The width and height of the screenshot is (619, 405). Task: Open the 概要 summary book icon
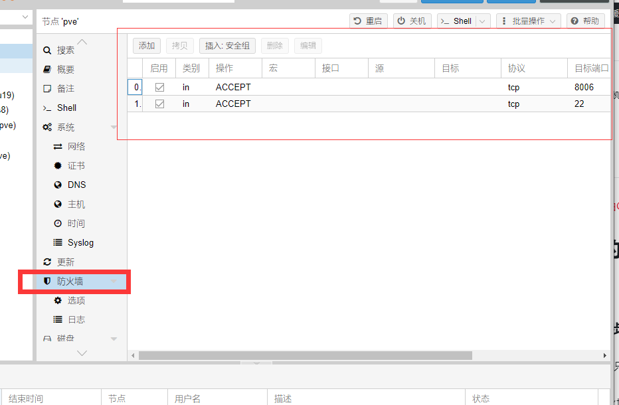tap(47, 69)
